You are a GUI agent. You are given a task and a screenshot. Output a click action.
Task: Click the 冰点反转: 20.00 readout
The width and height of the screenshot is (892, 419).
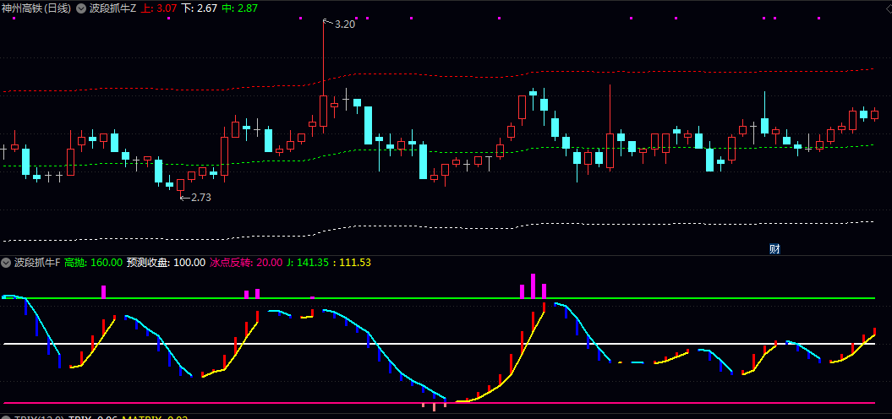coord(246,262)
